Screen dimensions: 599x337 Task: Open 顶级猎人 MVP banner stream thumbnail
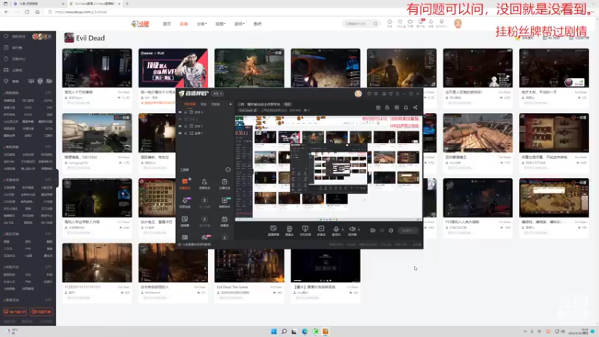click(173, 68)
